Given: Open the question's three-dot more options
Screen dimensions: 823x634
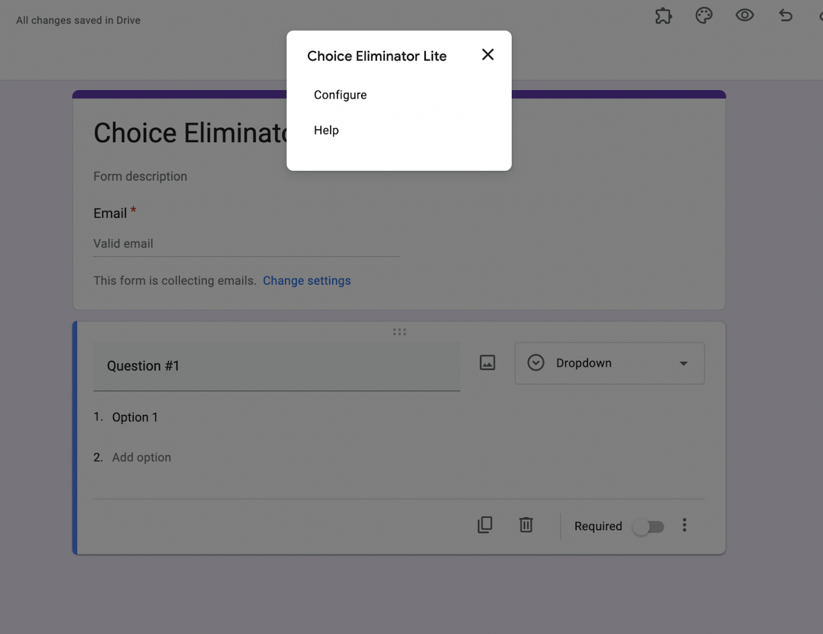Looking at the screenshot, I should click(684, 525).
